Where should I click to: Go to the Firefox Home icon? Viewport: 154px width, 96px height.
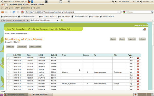(x=22, y=12)
